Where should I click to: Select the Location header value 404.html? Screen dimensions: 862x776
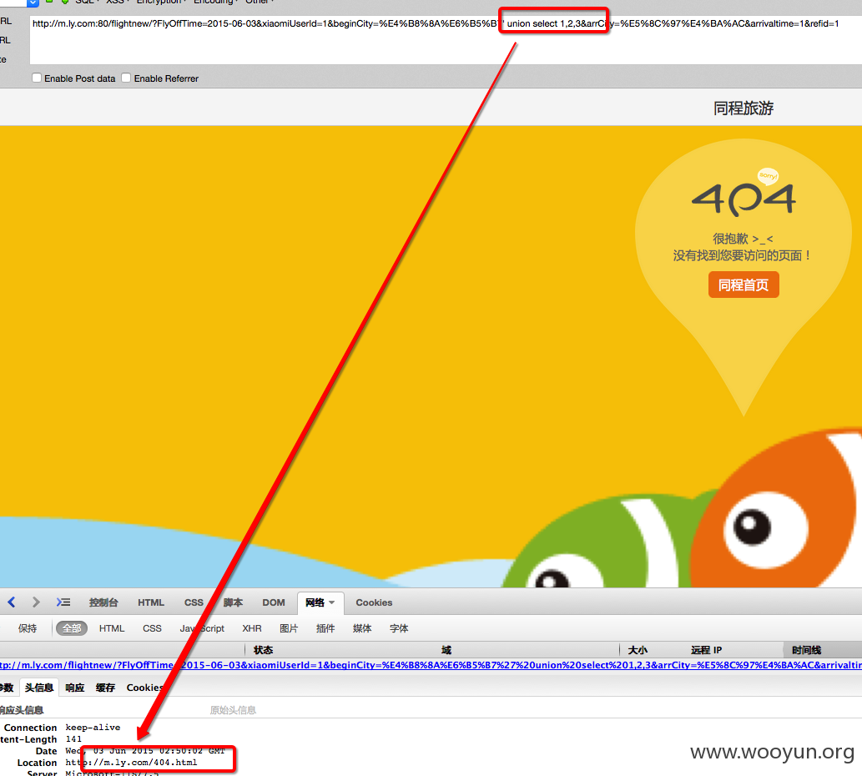coord(131,763)
